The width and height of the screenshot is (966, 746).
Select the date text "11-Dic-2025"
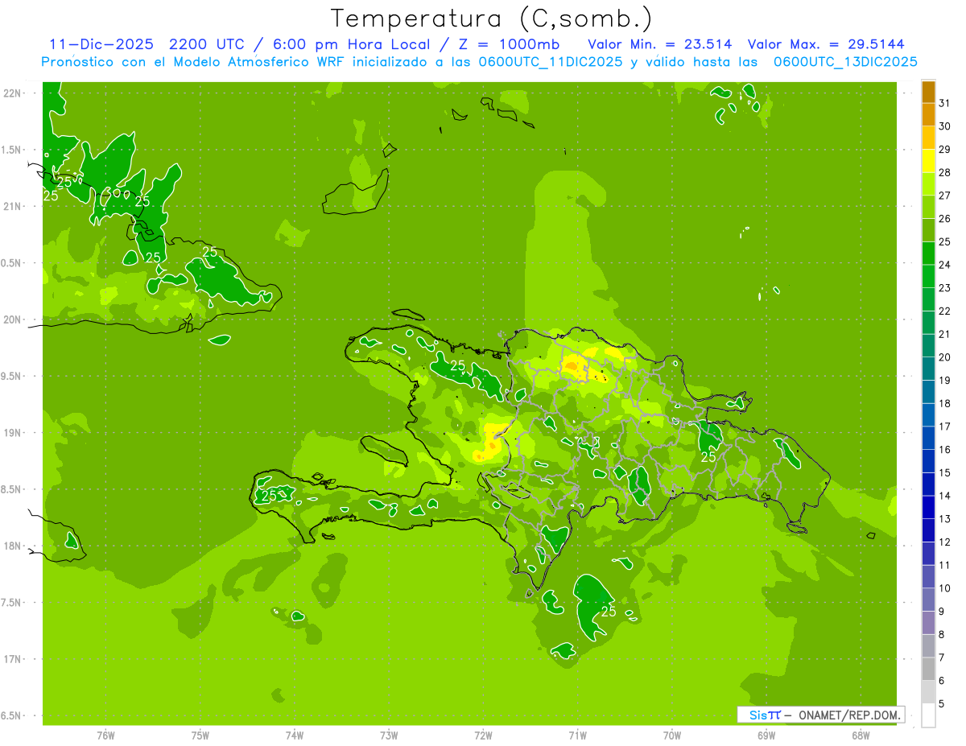(x=101, y=44)
